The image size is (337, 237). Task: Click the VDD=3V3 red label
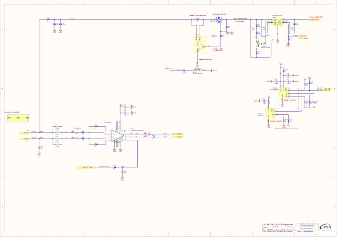[x=168, y=68]
